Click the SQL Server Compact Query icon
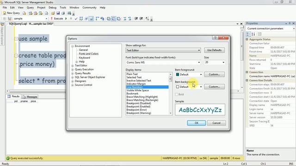 [46, 13]
